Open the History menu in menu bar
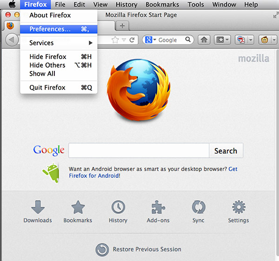This screenshot has width=279, height=261. click(126, 5)
